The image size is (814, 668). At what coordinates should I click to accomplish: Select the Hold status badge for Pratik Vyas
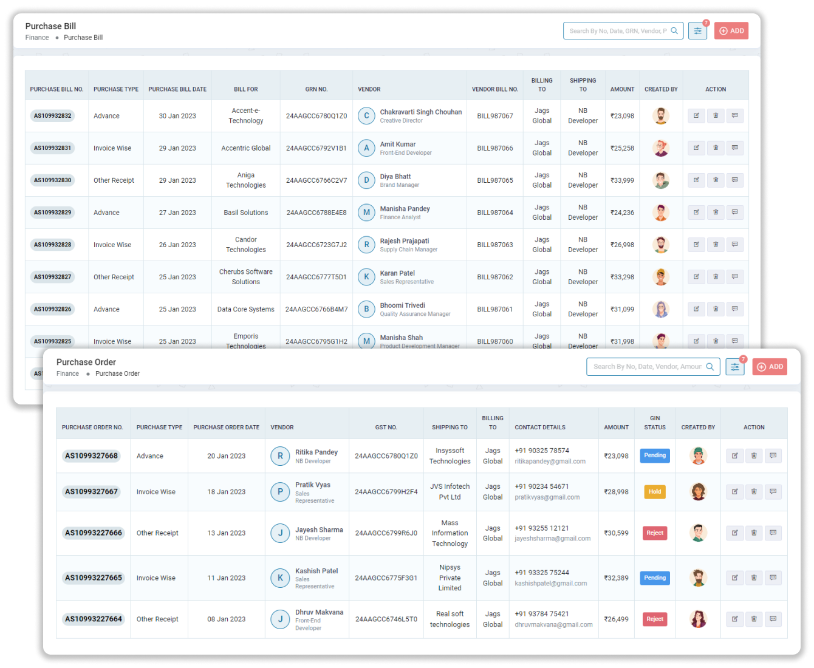[x=655, y=491]
